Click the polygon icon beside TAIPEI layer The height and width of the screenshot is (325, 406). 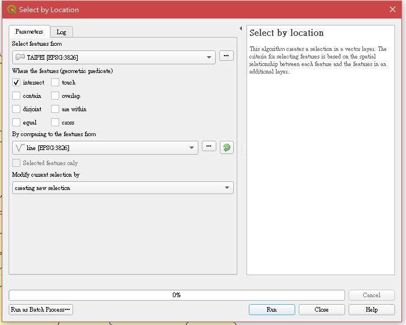point(20,57)
